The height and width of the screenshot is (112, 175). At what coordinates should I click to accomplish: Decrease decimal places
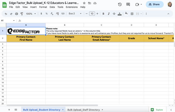tap(52, 14)
